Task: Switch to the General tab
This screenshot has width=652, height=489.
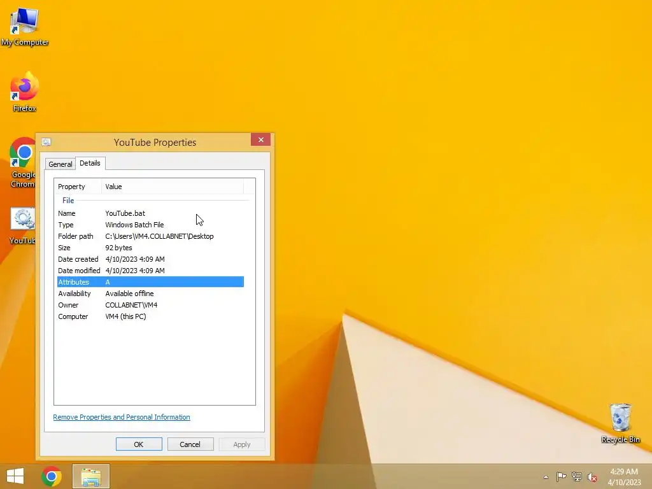Action: (60, 164)
